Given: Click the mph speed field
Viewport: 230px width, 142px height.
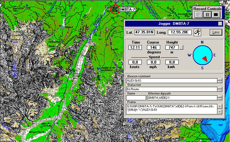Looking at the screenshot, I should 153,62.
